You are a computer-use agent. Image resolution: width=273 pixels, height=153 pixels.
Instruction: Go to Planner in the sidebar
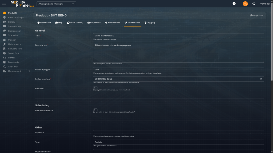tap(12, 40)
